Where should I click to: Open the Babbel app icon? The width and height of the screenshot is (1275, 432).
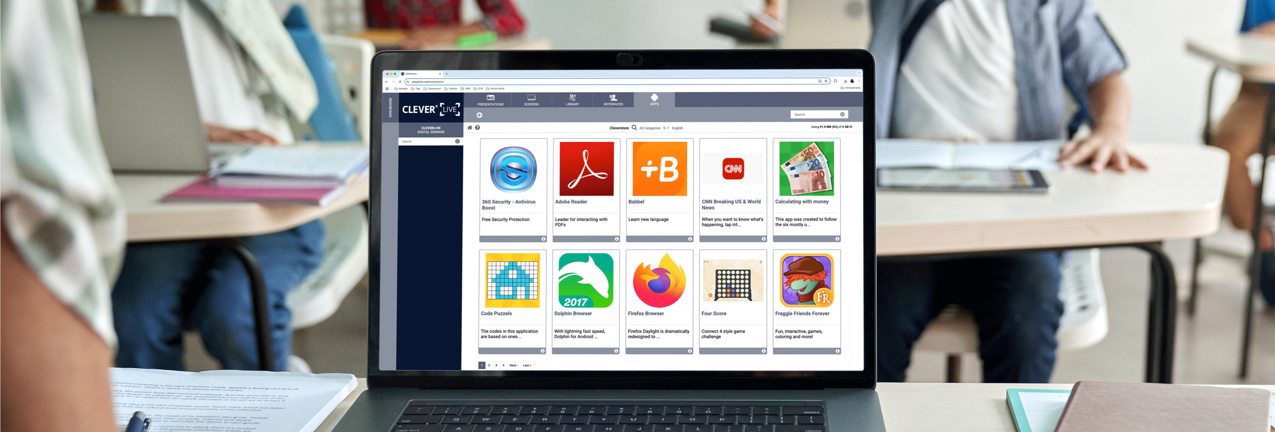point(660,169)
